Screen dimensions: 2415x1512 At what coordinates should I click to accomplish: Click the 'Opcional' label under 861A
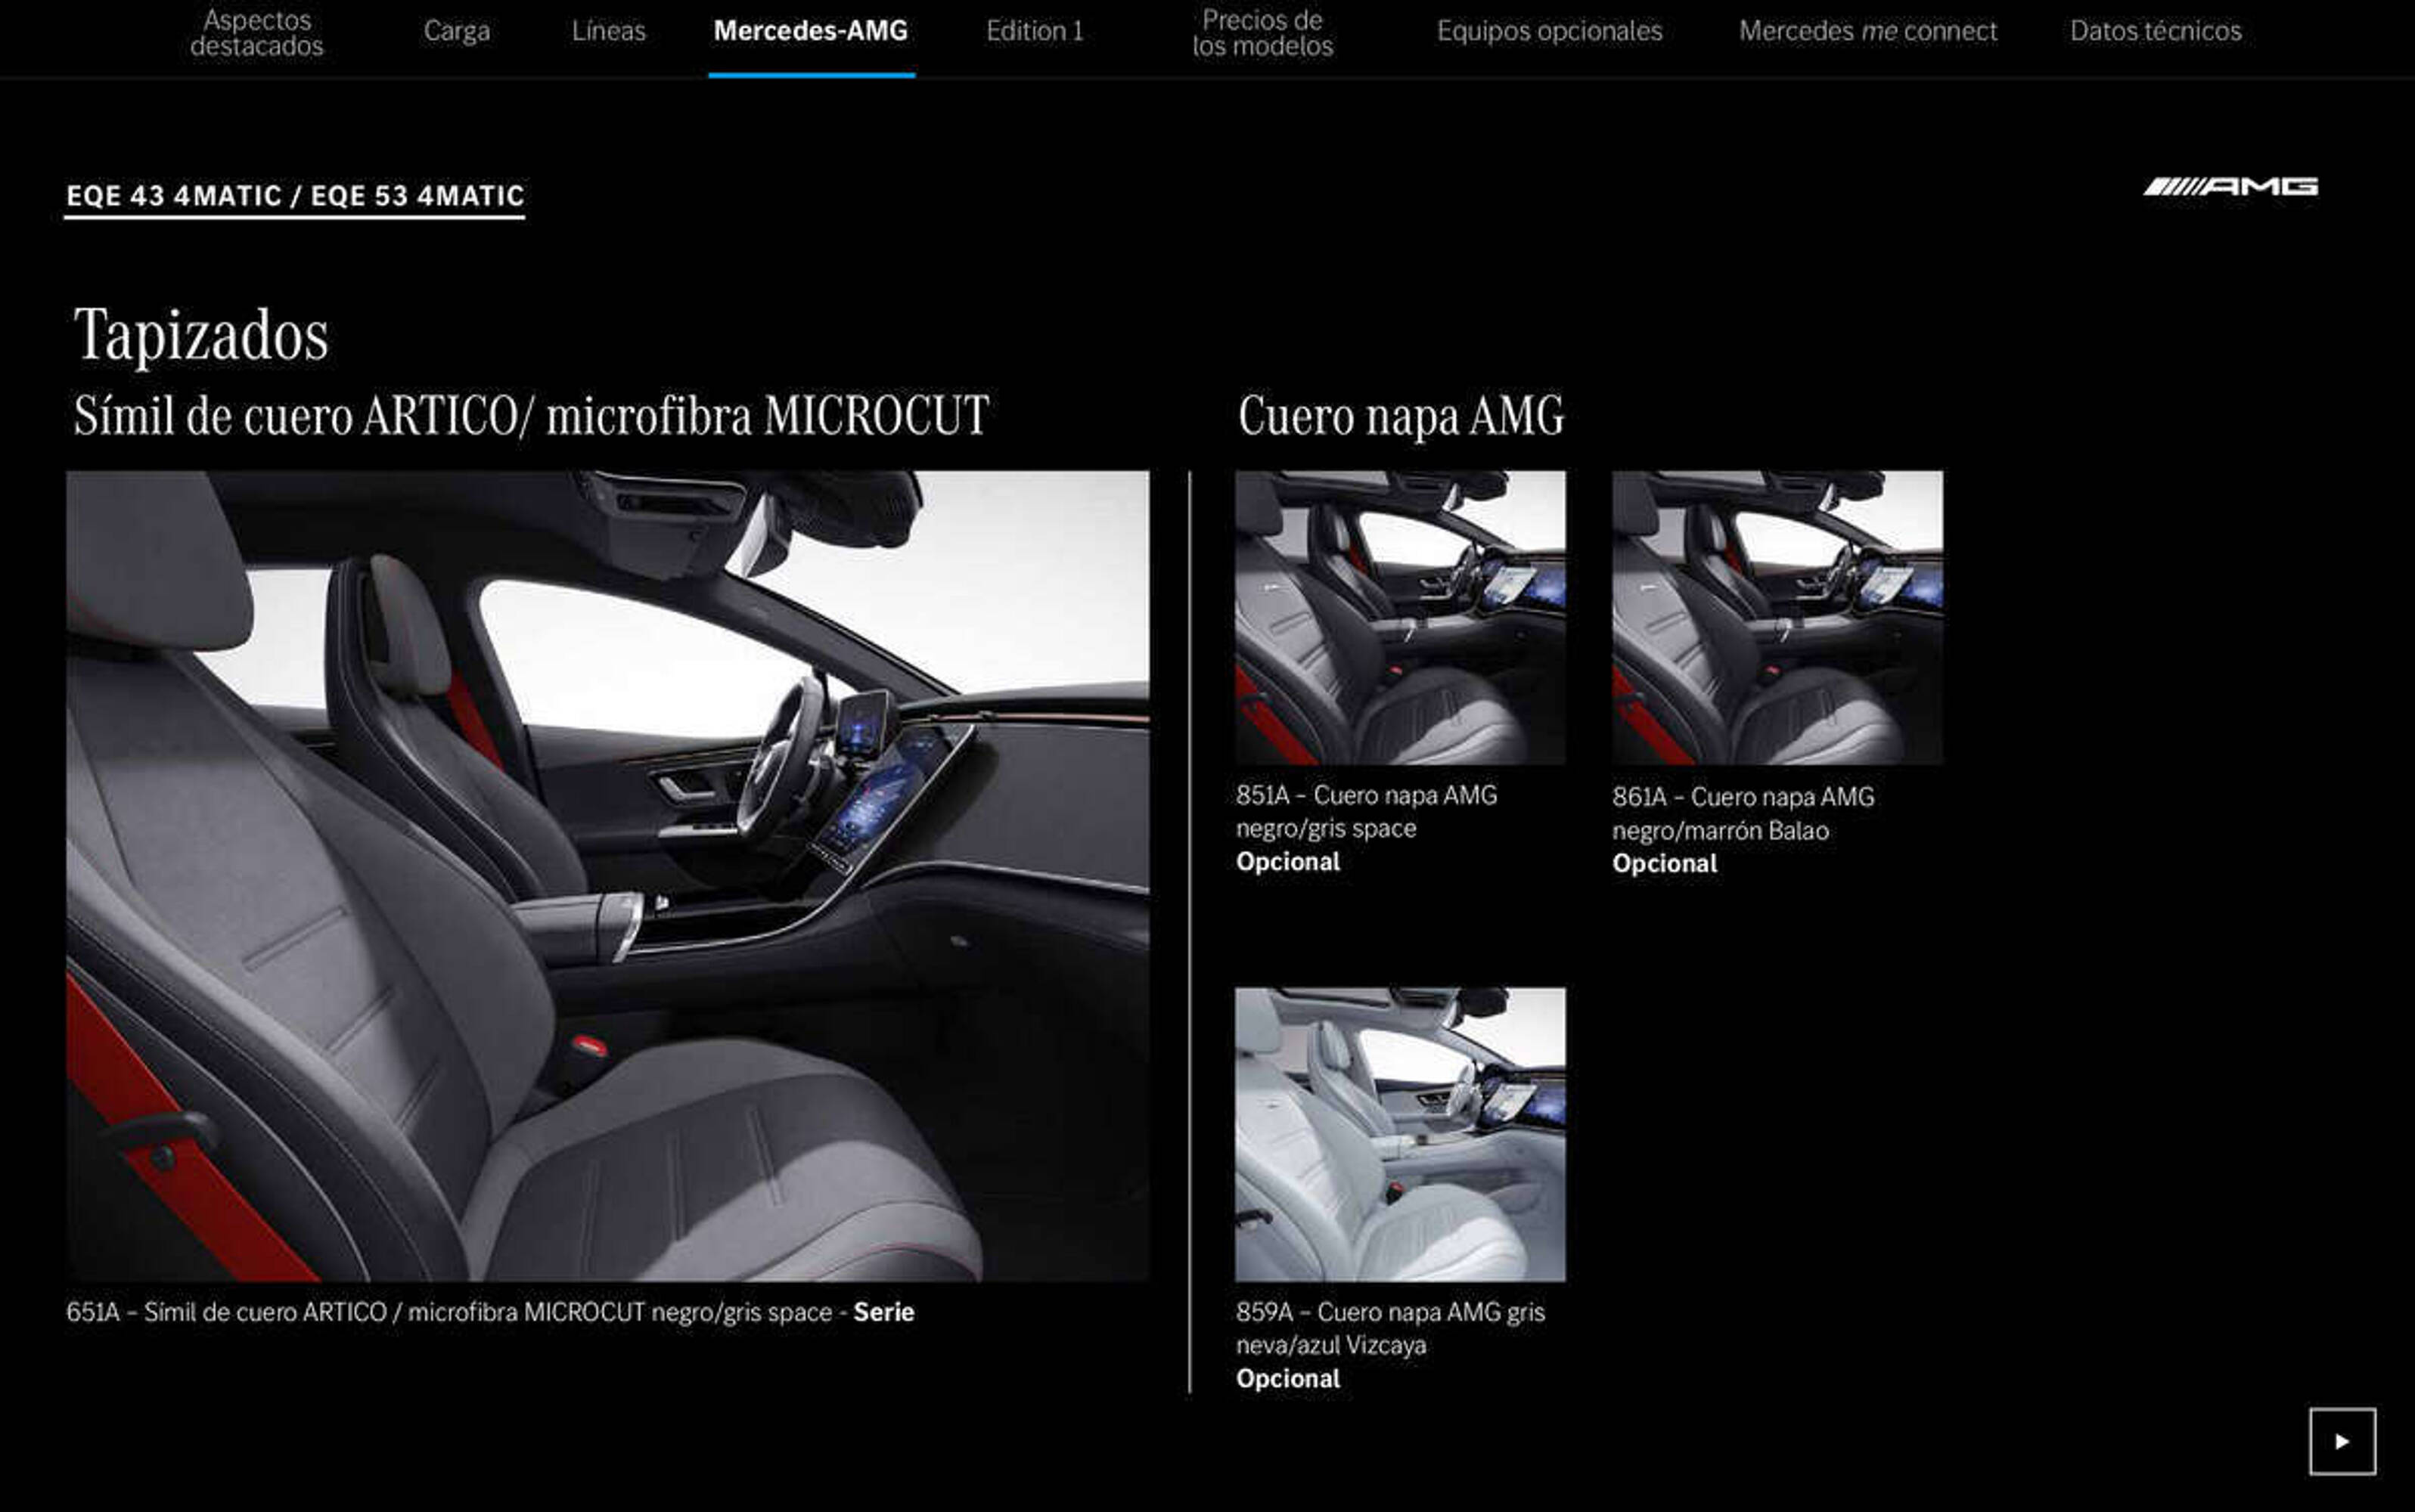click(x=1665, y=864)
